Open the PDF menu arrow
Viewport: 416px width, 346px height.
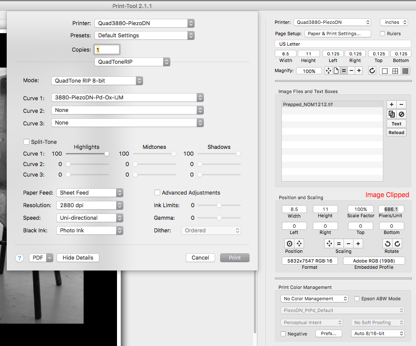coord(49,258)
